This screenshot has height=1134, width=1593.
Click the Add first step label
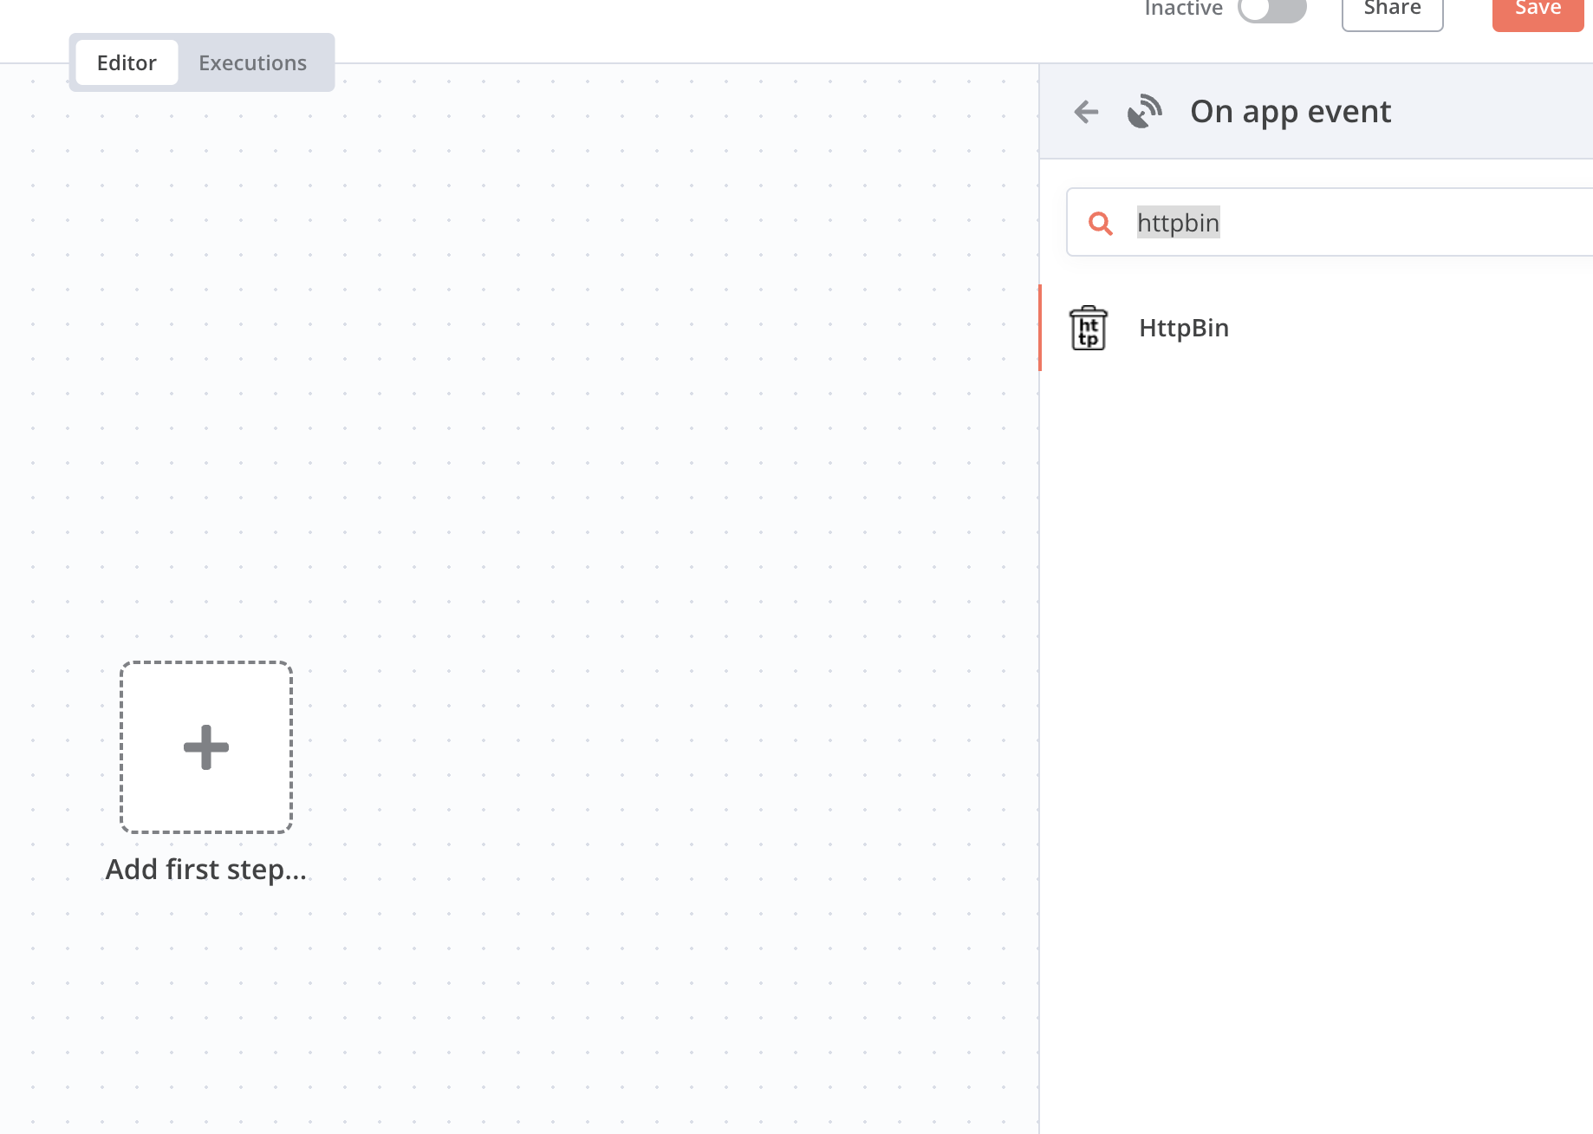coord(206,869)
